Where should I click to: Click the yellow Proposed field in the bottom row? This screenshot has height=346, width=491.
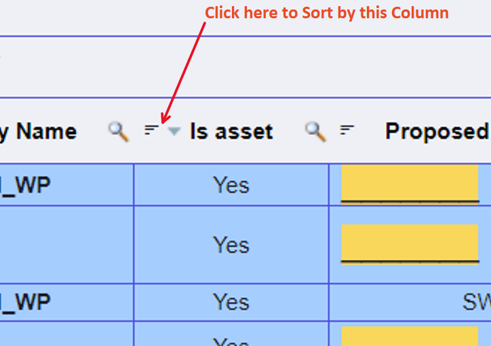point(410,337)
